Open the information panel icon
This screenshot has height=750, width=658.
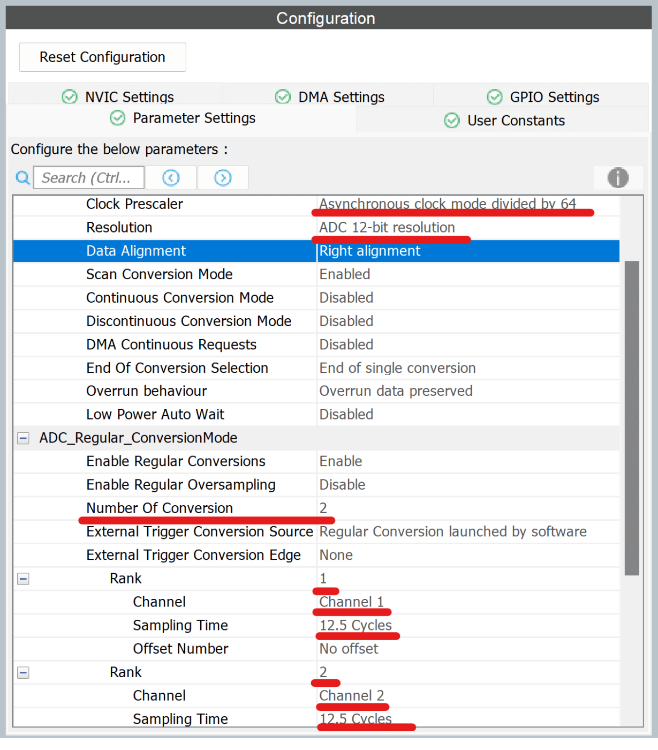pos(618,177)
